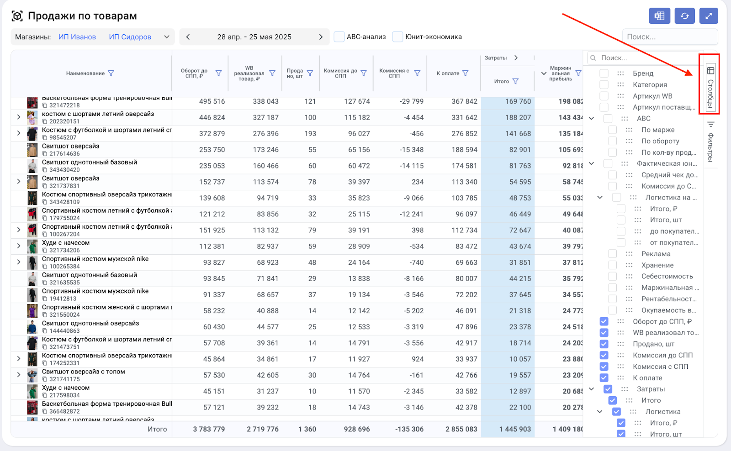731x451 pixels.
Task: Uncheck Оборот до СПП column checkbox
Action: pyautogui.click(x=604, y=321)
